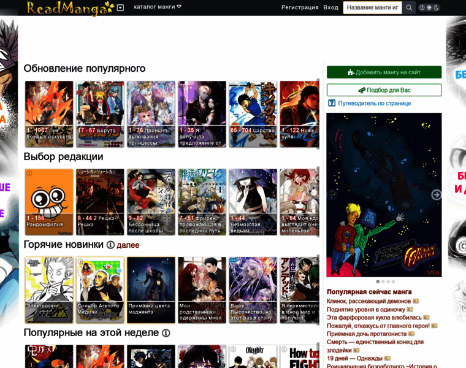
Task: Click badge icon after Клинок, рассекающий демонов
Action: tap(416, 301)
